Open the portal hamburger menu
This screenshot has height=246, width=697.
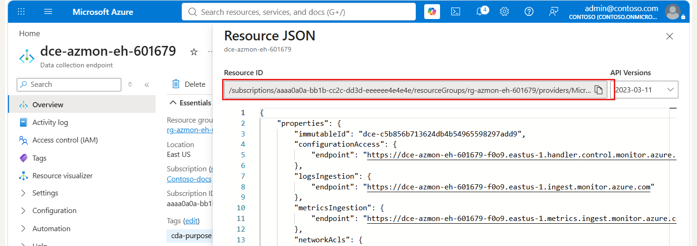pyautogui.click(x=48, y=12)
